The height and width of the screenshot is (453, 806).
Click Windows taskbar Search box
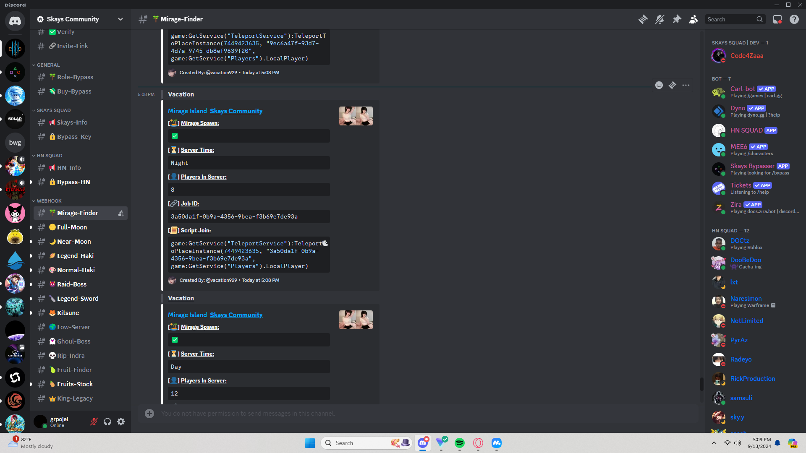point(366,443)
